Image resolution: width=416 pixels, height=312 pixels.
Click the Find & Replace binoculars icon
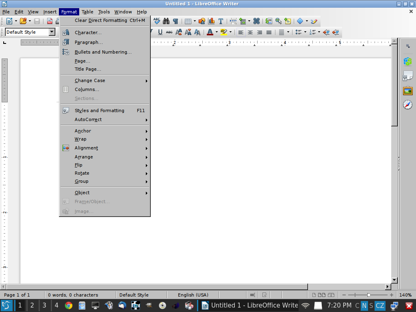coord(166,21)
